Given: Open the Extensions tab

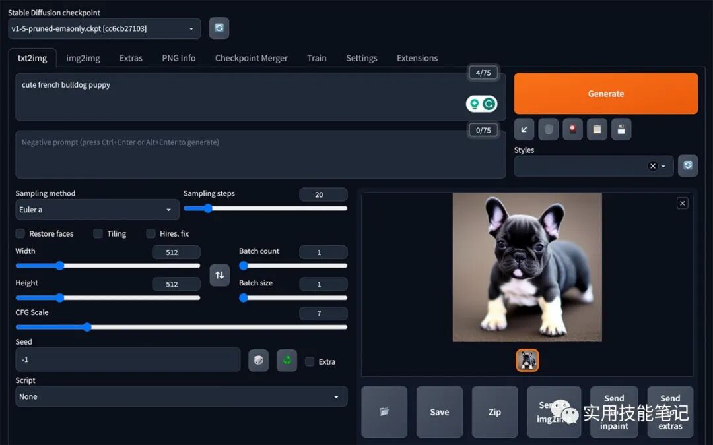Looking at the screenshot, I should tap(417, 58).
